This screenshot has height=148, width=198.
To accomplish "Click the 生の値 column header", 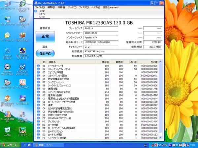I will (148, 62).
